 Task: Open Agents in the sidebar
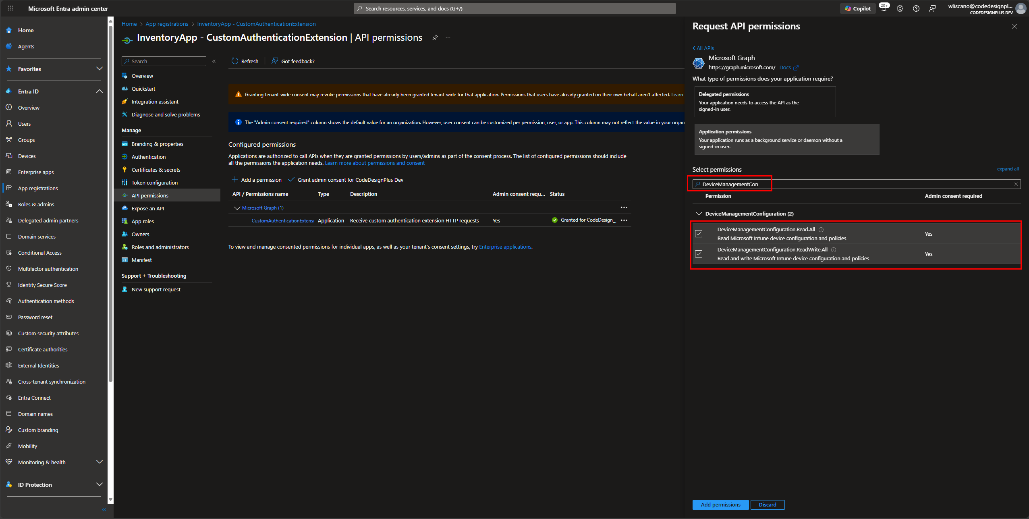tap(26, 46)
